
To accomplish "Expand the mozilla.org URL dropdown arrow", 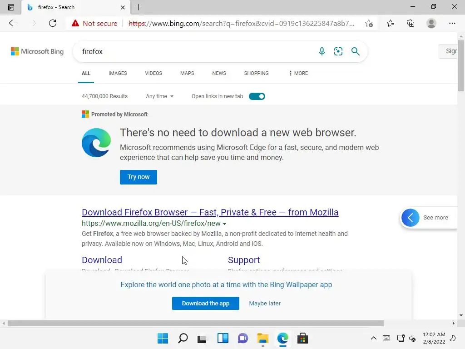I will [224, 224].
